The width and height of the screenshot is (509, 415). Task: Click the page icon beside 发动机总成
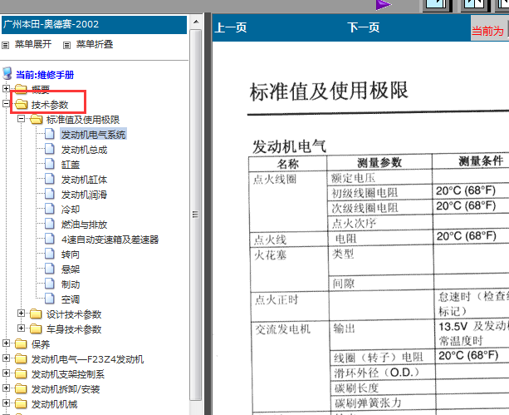49,149
